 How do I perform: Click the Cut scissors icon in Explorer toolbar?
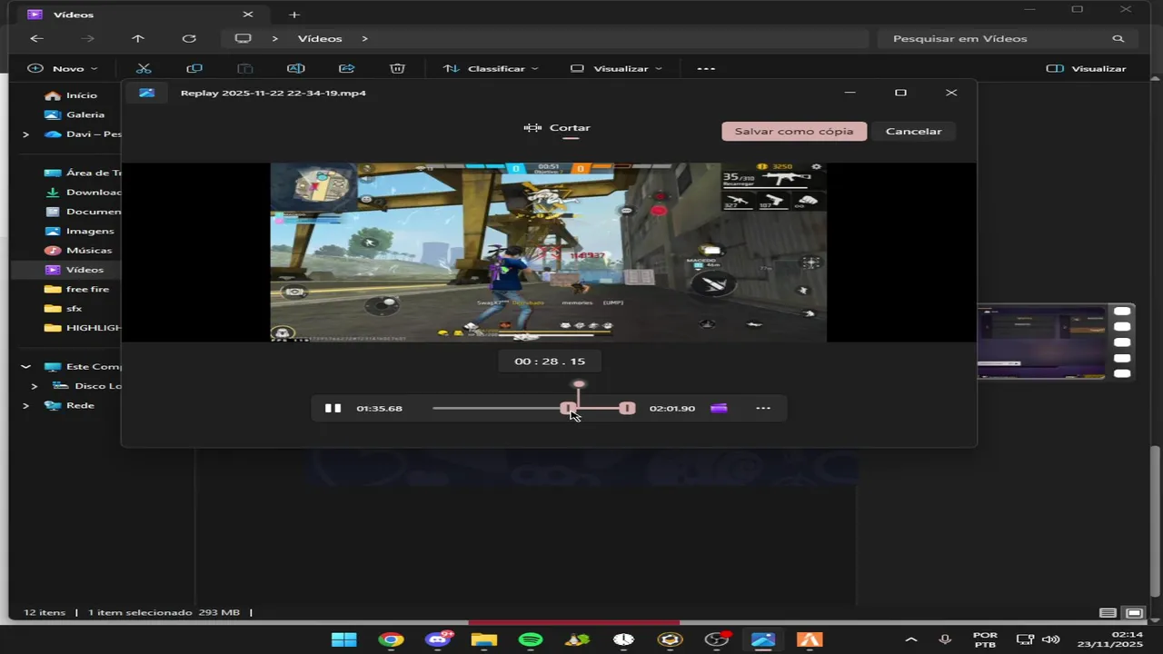[144, 68]
